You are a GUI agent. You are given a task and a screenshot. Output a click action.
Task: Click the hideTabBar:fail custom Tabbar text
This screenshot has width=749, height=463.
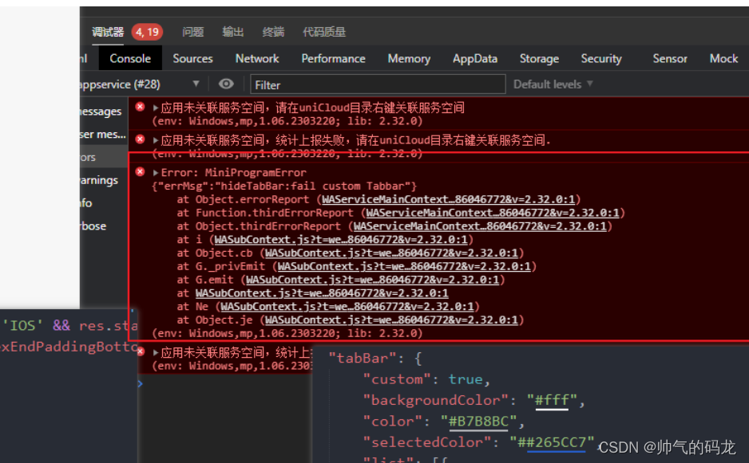pyautogui.click(x=315, y=186)
